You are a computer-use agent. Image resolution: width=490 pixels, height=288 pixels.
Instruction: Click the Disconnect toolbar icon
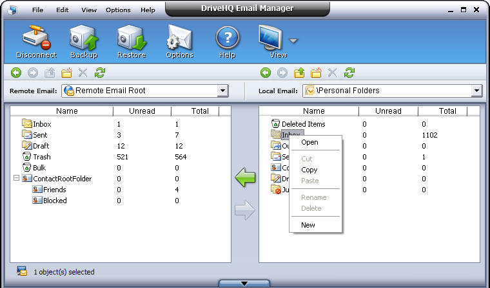[x=36, y=39]
